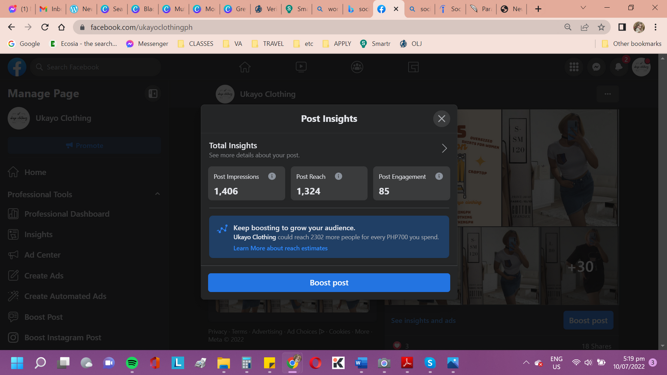Open Insights in the sidebar
The width and height of the screenshot is (667, 375).
84,234
